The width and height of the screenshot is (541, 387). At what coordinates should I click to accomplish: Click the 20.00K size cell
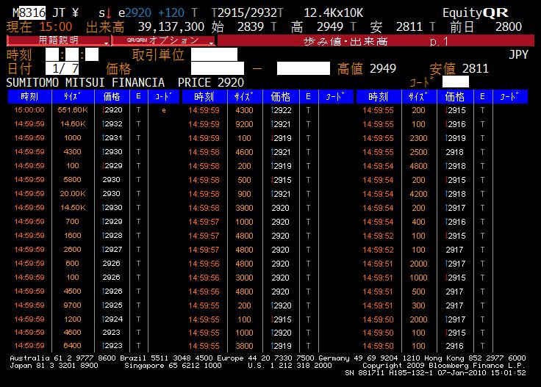tap(73, 193)
